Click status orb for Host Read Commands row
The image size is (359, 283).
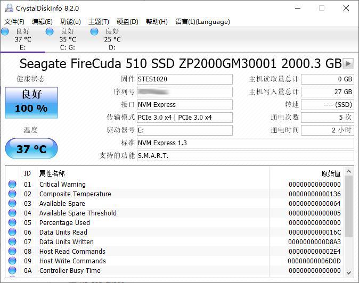(x=12, y=251)
